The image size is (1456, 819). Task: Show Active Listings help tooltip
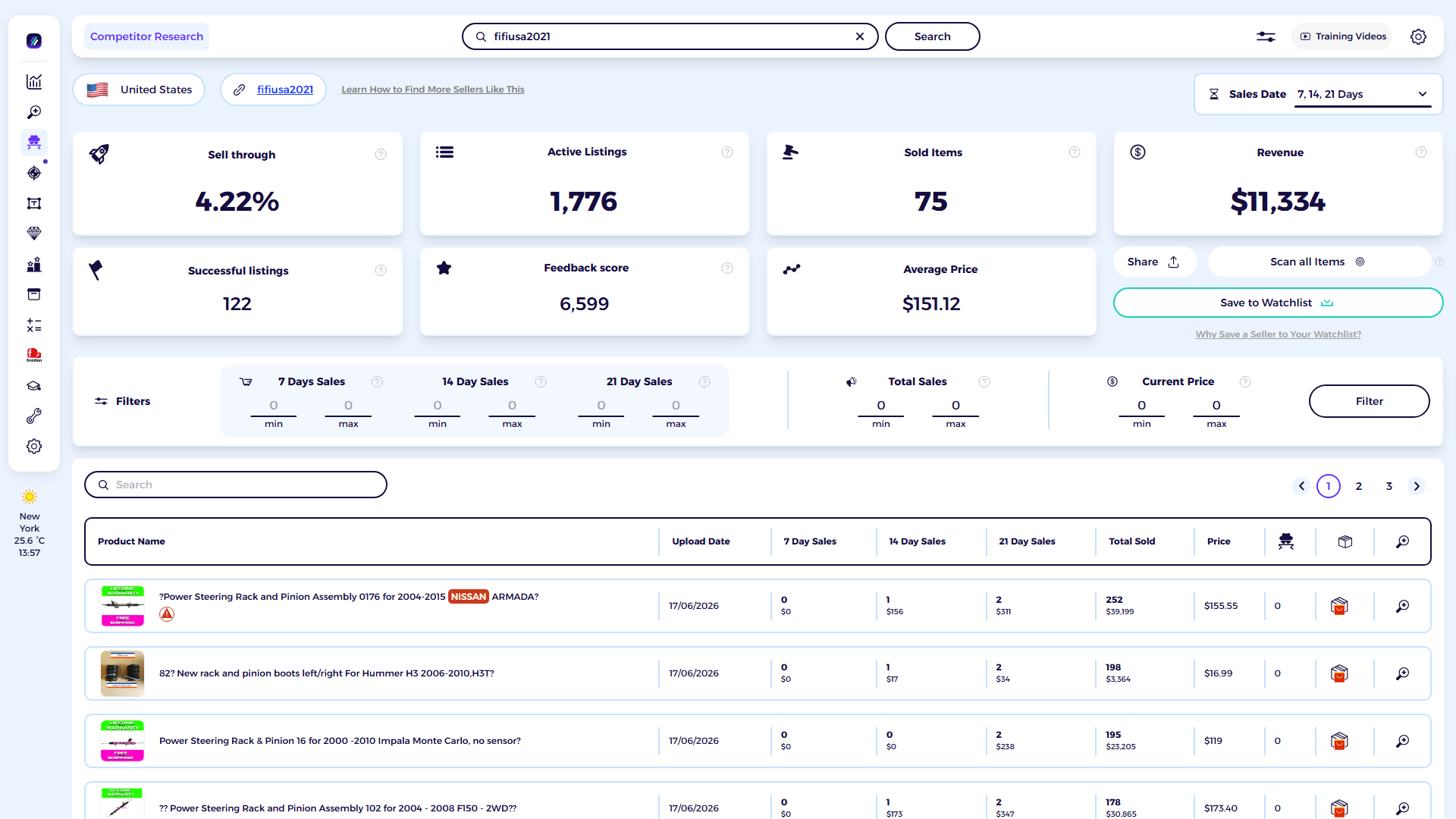tap(727, 152)
